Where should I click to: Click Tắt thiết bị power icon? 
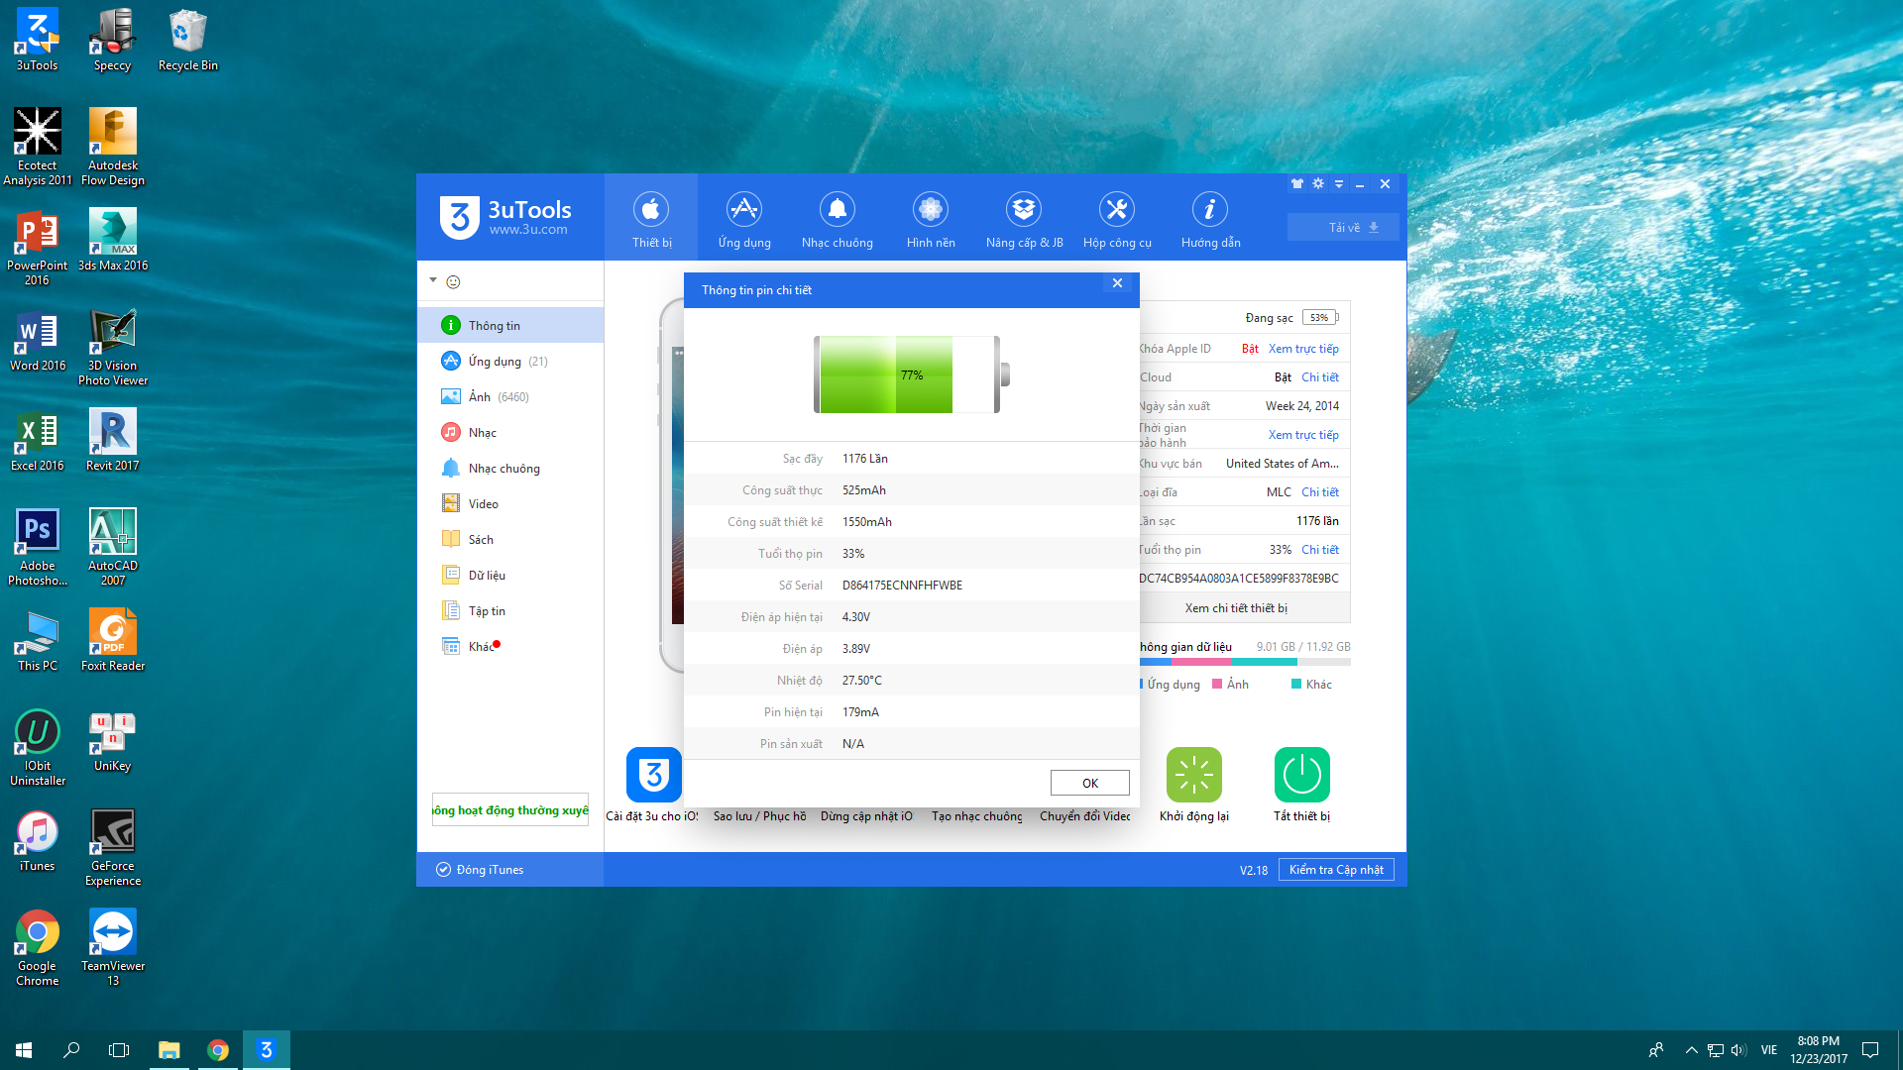click(1301, 775)
